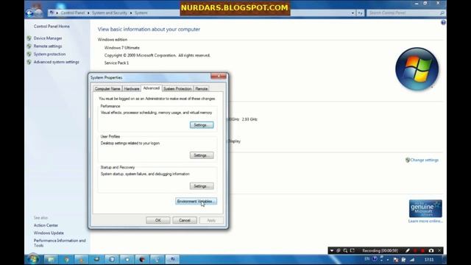Click System in the address breadcrumb
Viewport: 471px width, 265px height.
[x=141, y=13]
